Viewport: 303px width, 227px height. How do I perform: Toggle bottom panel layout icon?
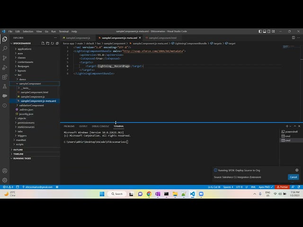(265, 31)
